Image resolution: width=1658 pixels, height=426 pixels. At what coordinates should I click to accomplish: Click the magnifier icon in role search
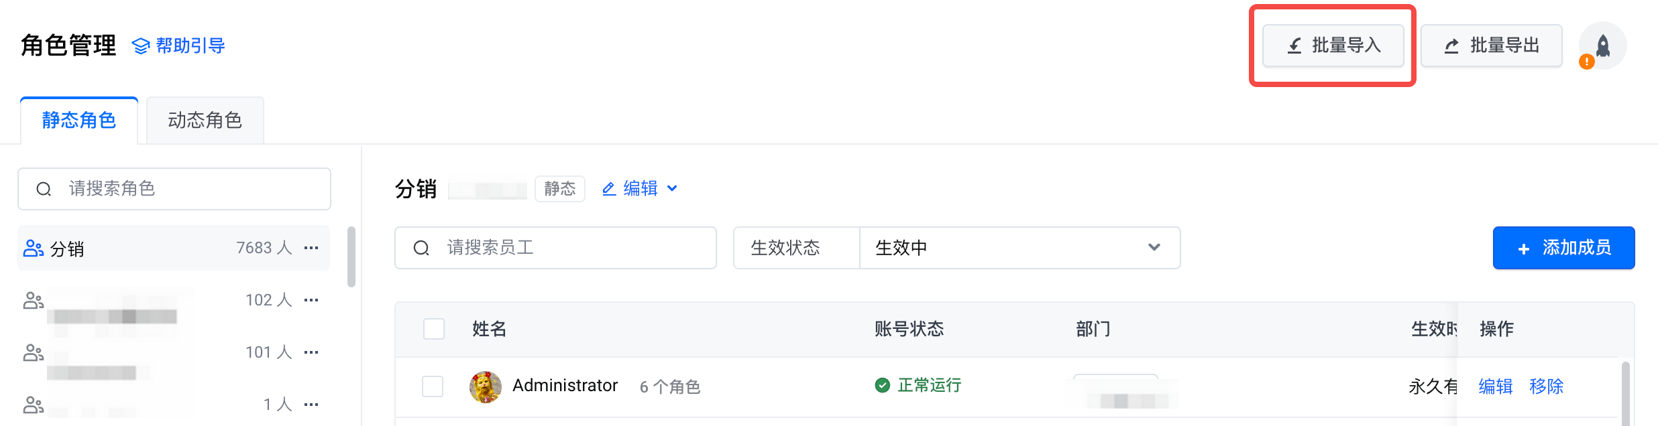coord(44,189)
